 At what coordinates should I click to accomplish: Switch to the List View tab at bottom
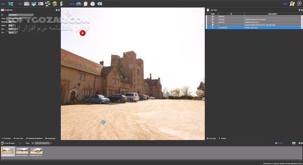click(x=211, y=138)
